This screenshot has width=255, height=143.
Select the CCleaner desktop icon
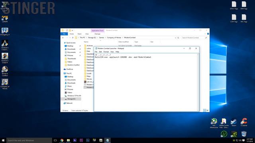tap(244, 122)
